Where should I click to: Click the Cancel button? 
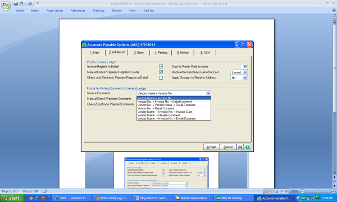coord(228,147)
